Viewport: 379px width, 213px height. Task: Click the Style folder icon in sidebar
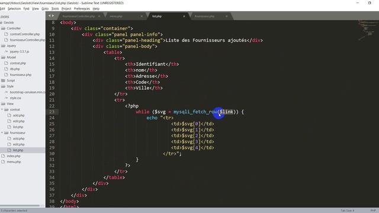tap(3, 86)
